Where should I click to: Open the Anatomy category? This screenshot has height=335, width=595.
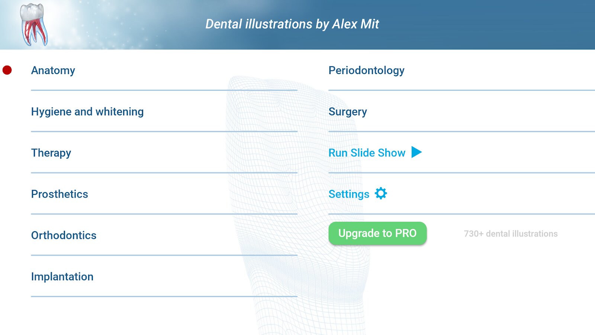53,70
